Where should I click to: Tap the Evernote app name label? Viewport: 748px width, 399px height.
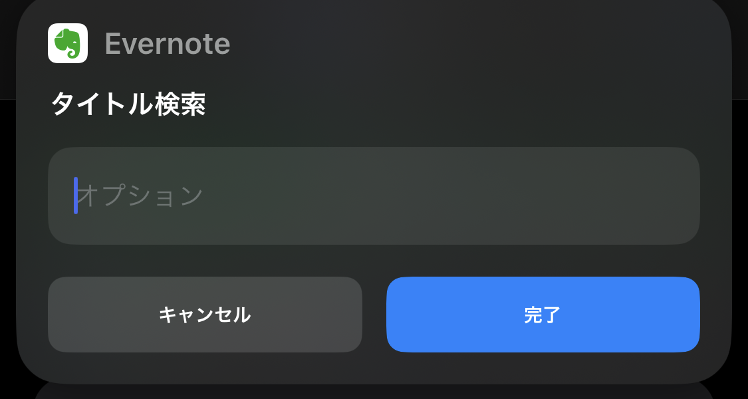pyautogui.click(x=168, y=44)
